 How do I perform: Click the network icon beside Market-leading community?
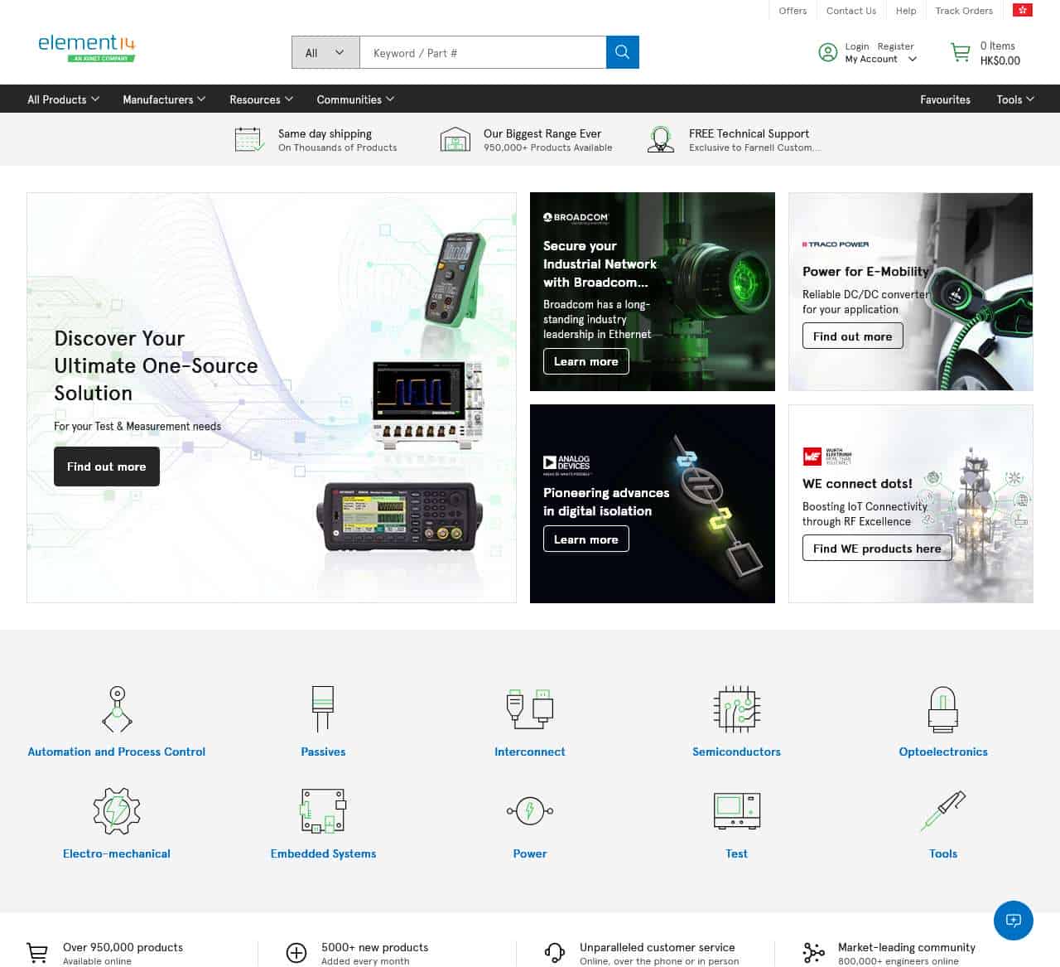pyautogui.click(x=813, y=954)
